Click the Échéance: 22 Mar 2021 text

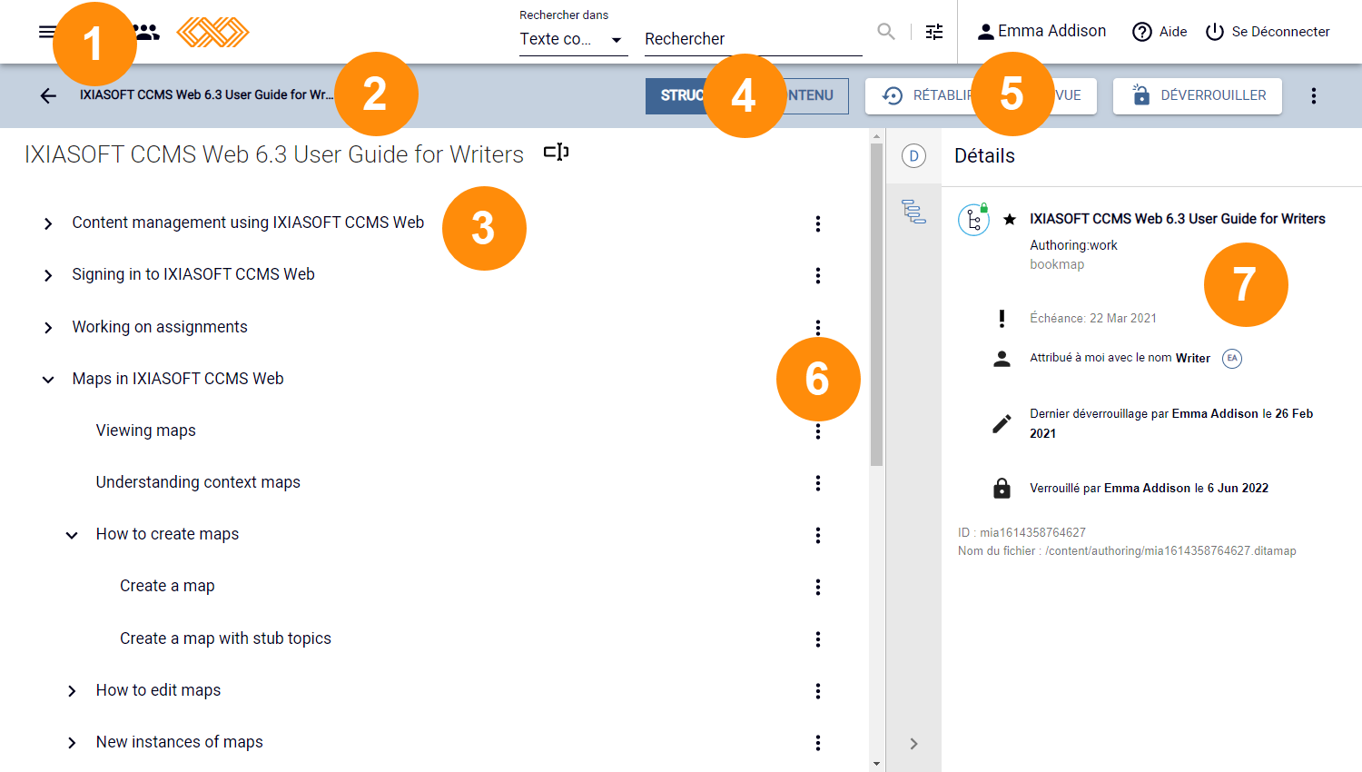(x=1093, y=318)
